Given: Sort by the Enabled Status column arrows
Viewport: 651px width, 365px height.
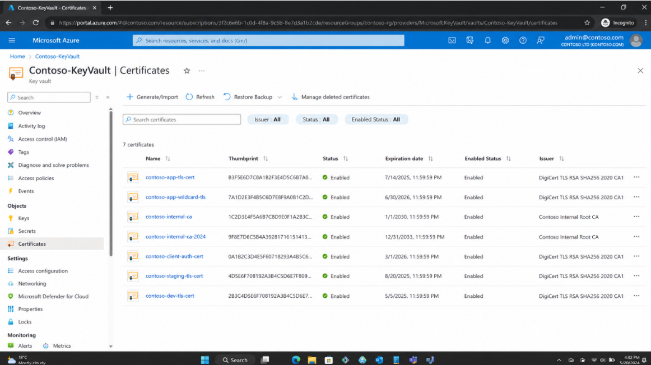Looking at the screenshot, I should (x=509, y=159).
